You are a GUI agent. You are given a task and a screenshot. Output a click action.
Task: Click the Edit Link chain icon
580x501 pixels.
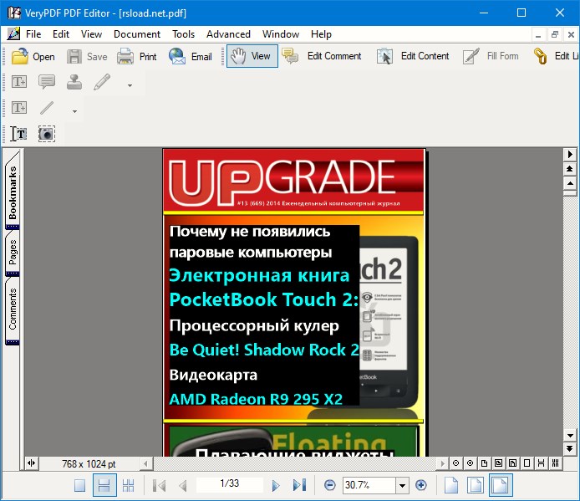coord(541,57)
